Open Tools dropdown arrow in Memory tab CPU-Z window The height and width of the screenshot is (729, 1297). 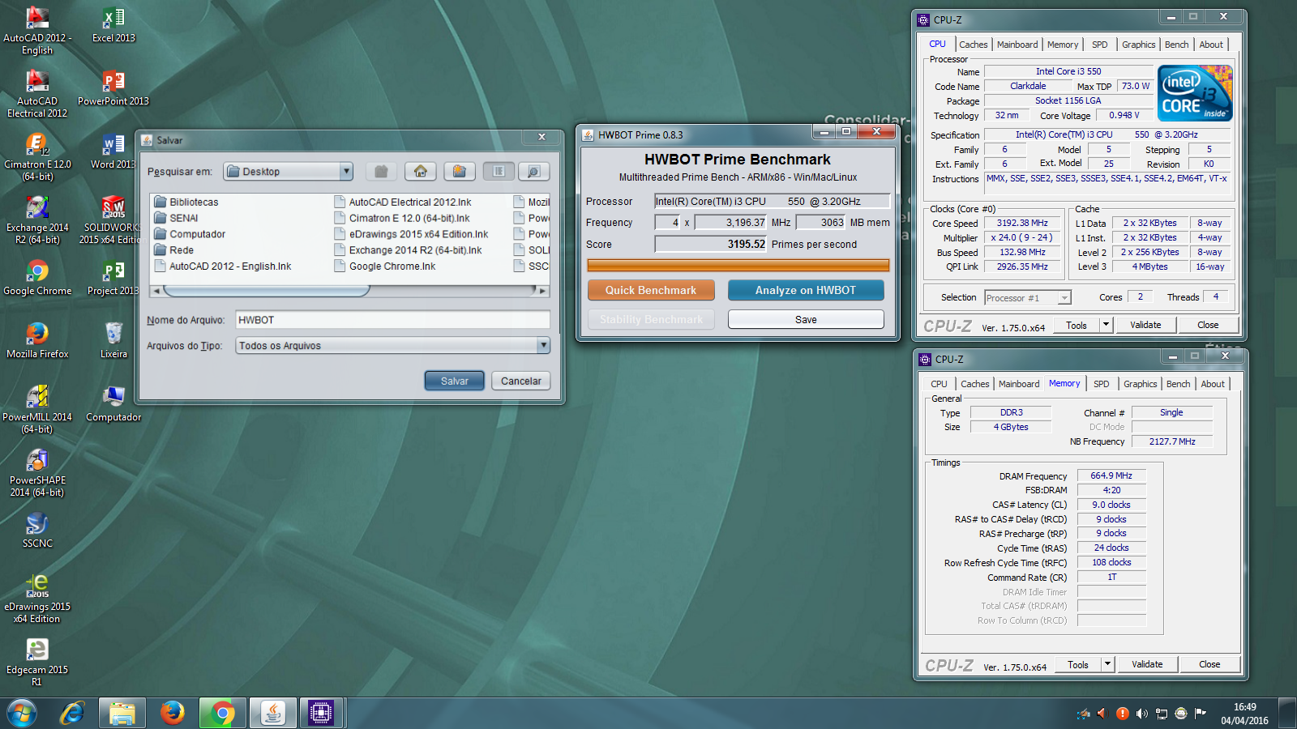tap(1107, 664)
